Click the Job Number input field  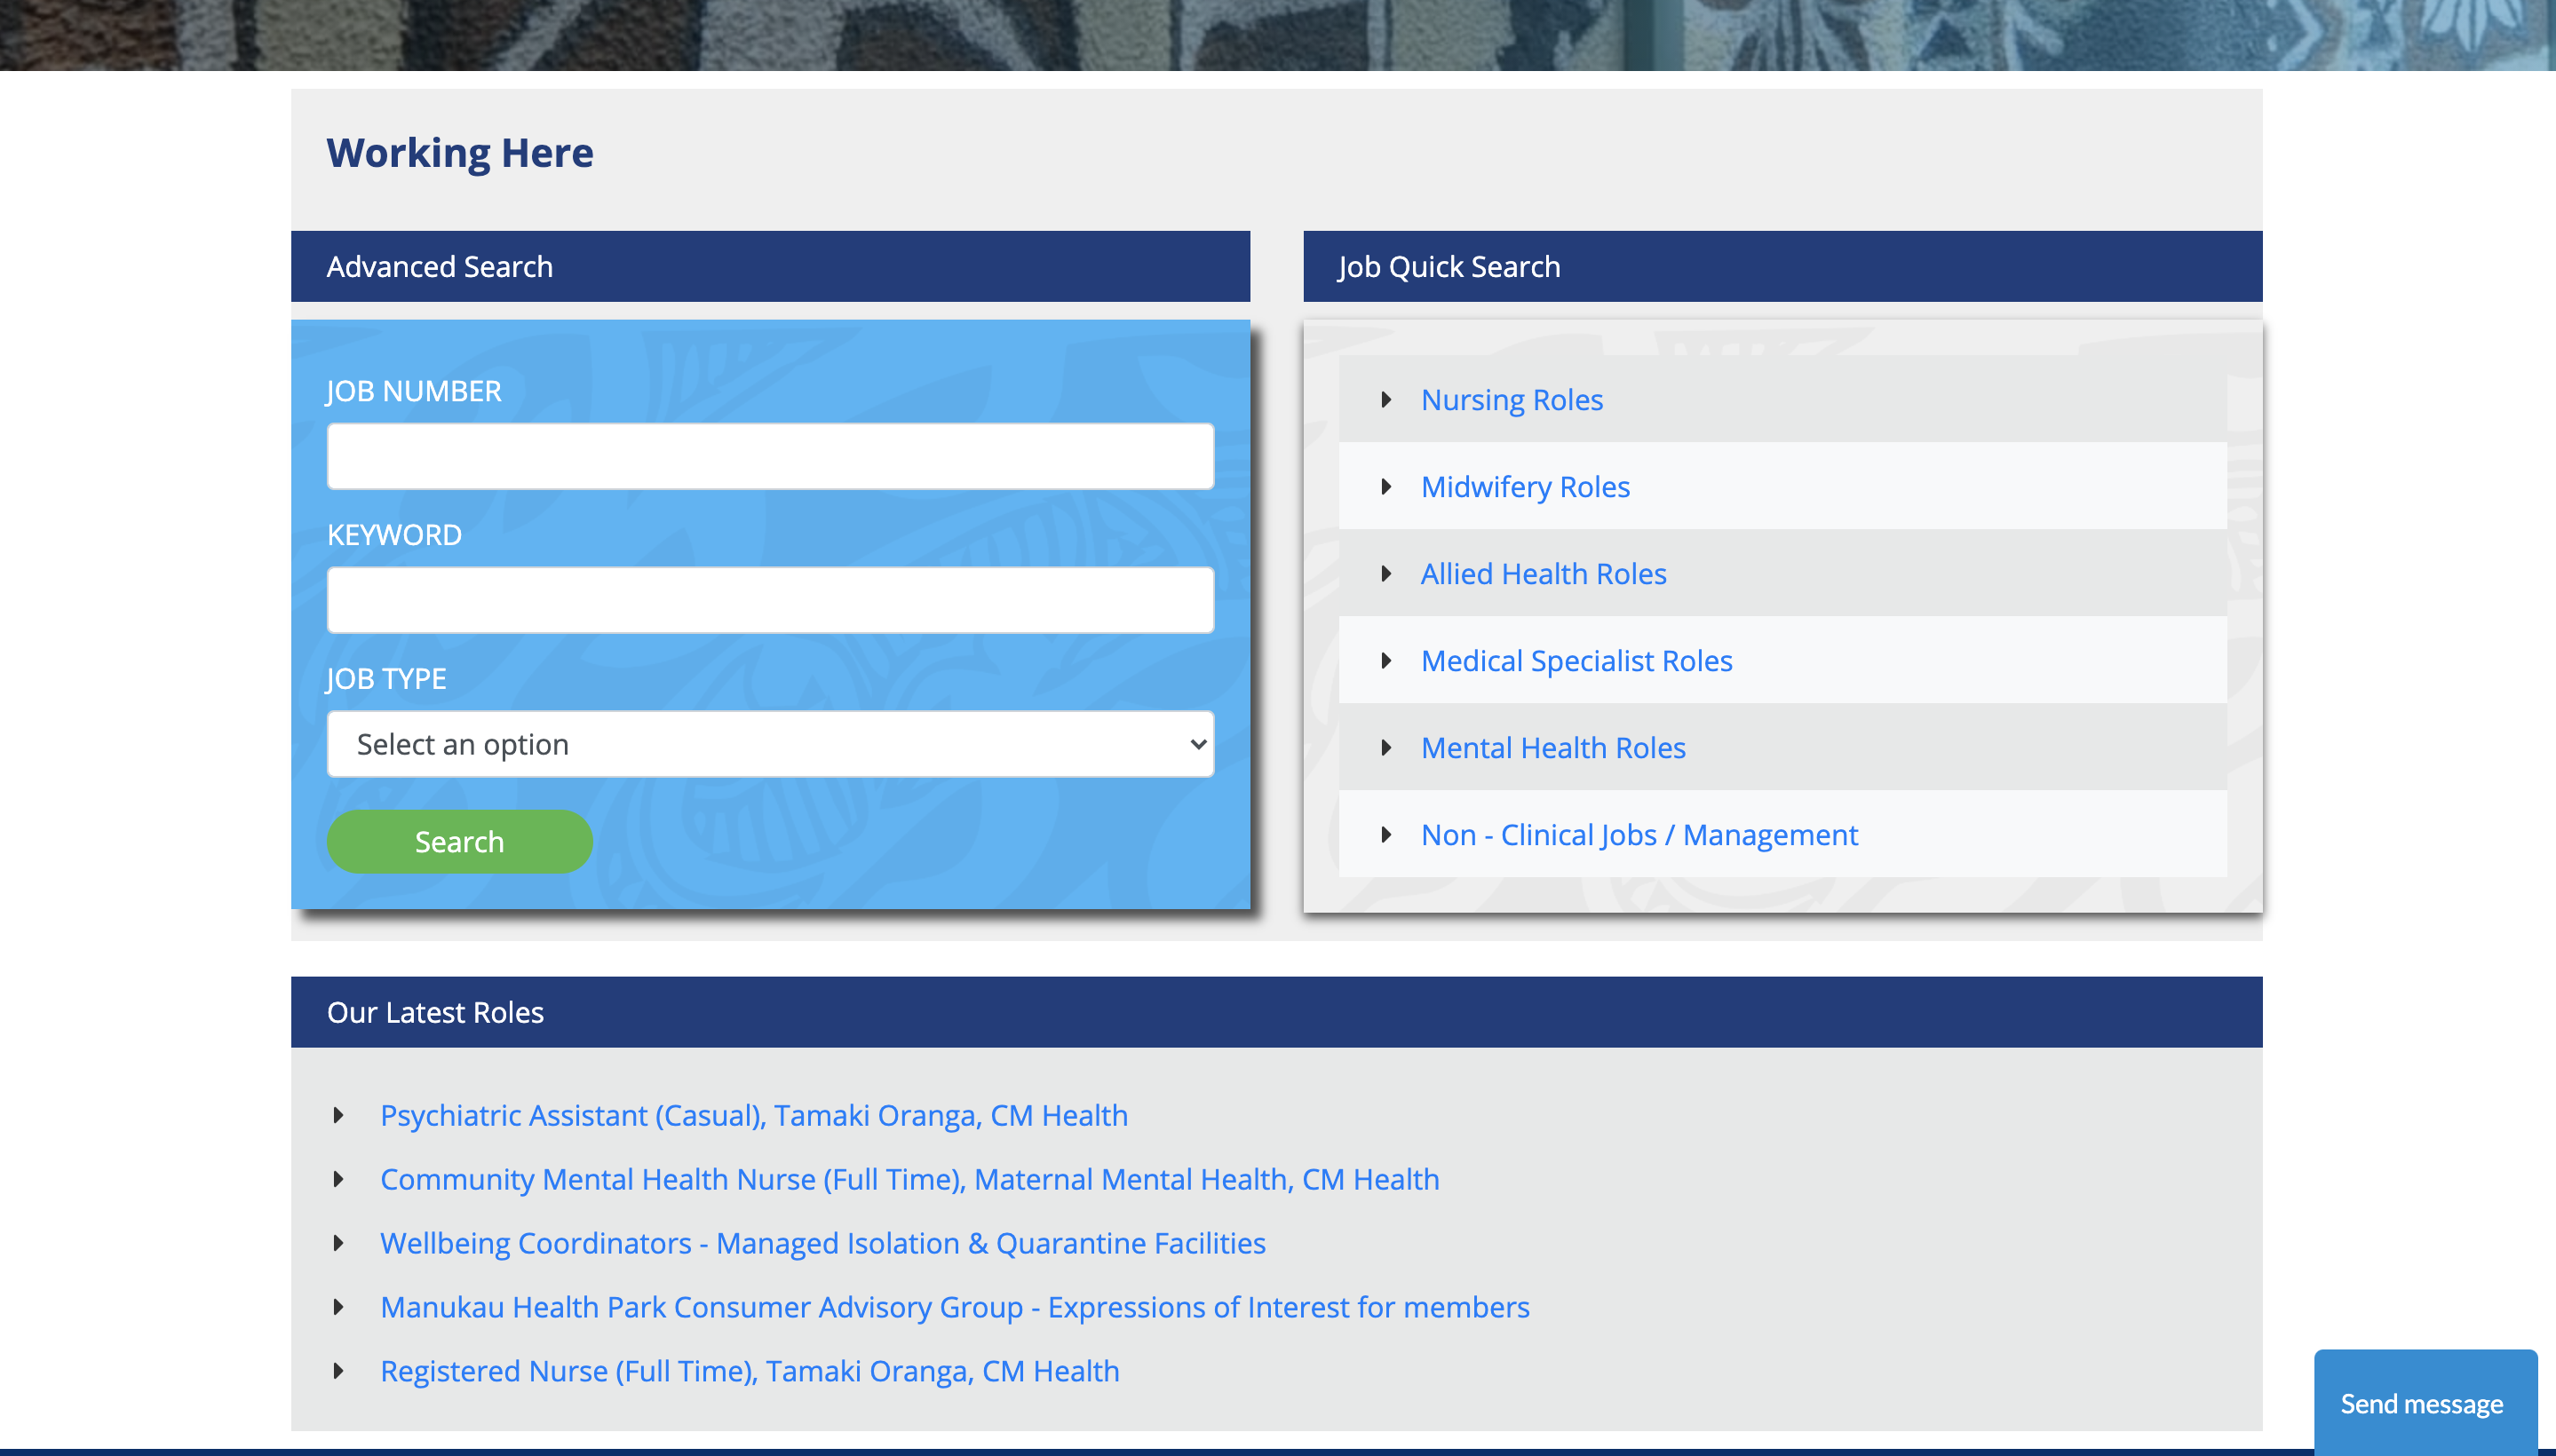pyautogui.click(x=769, y=456)
